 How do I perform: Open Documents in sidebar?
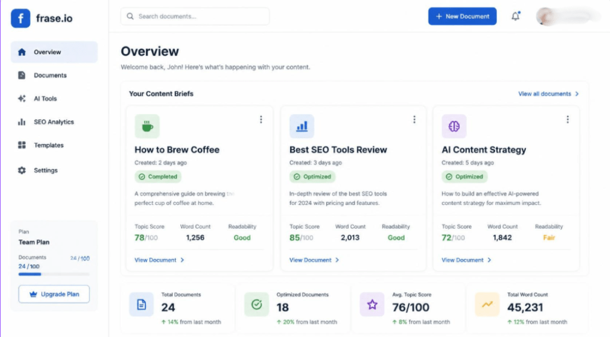[x=54, y=76]
